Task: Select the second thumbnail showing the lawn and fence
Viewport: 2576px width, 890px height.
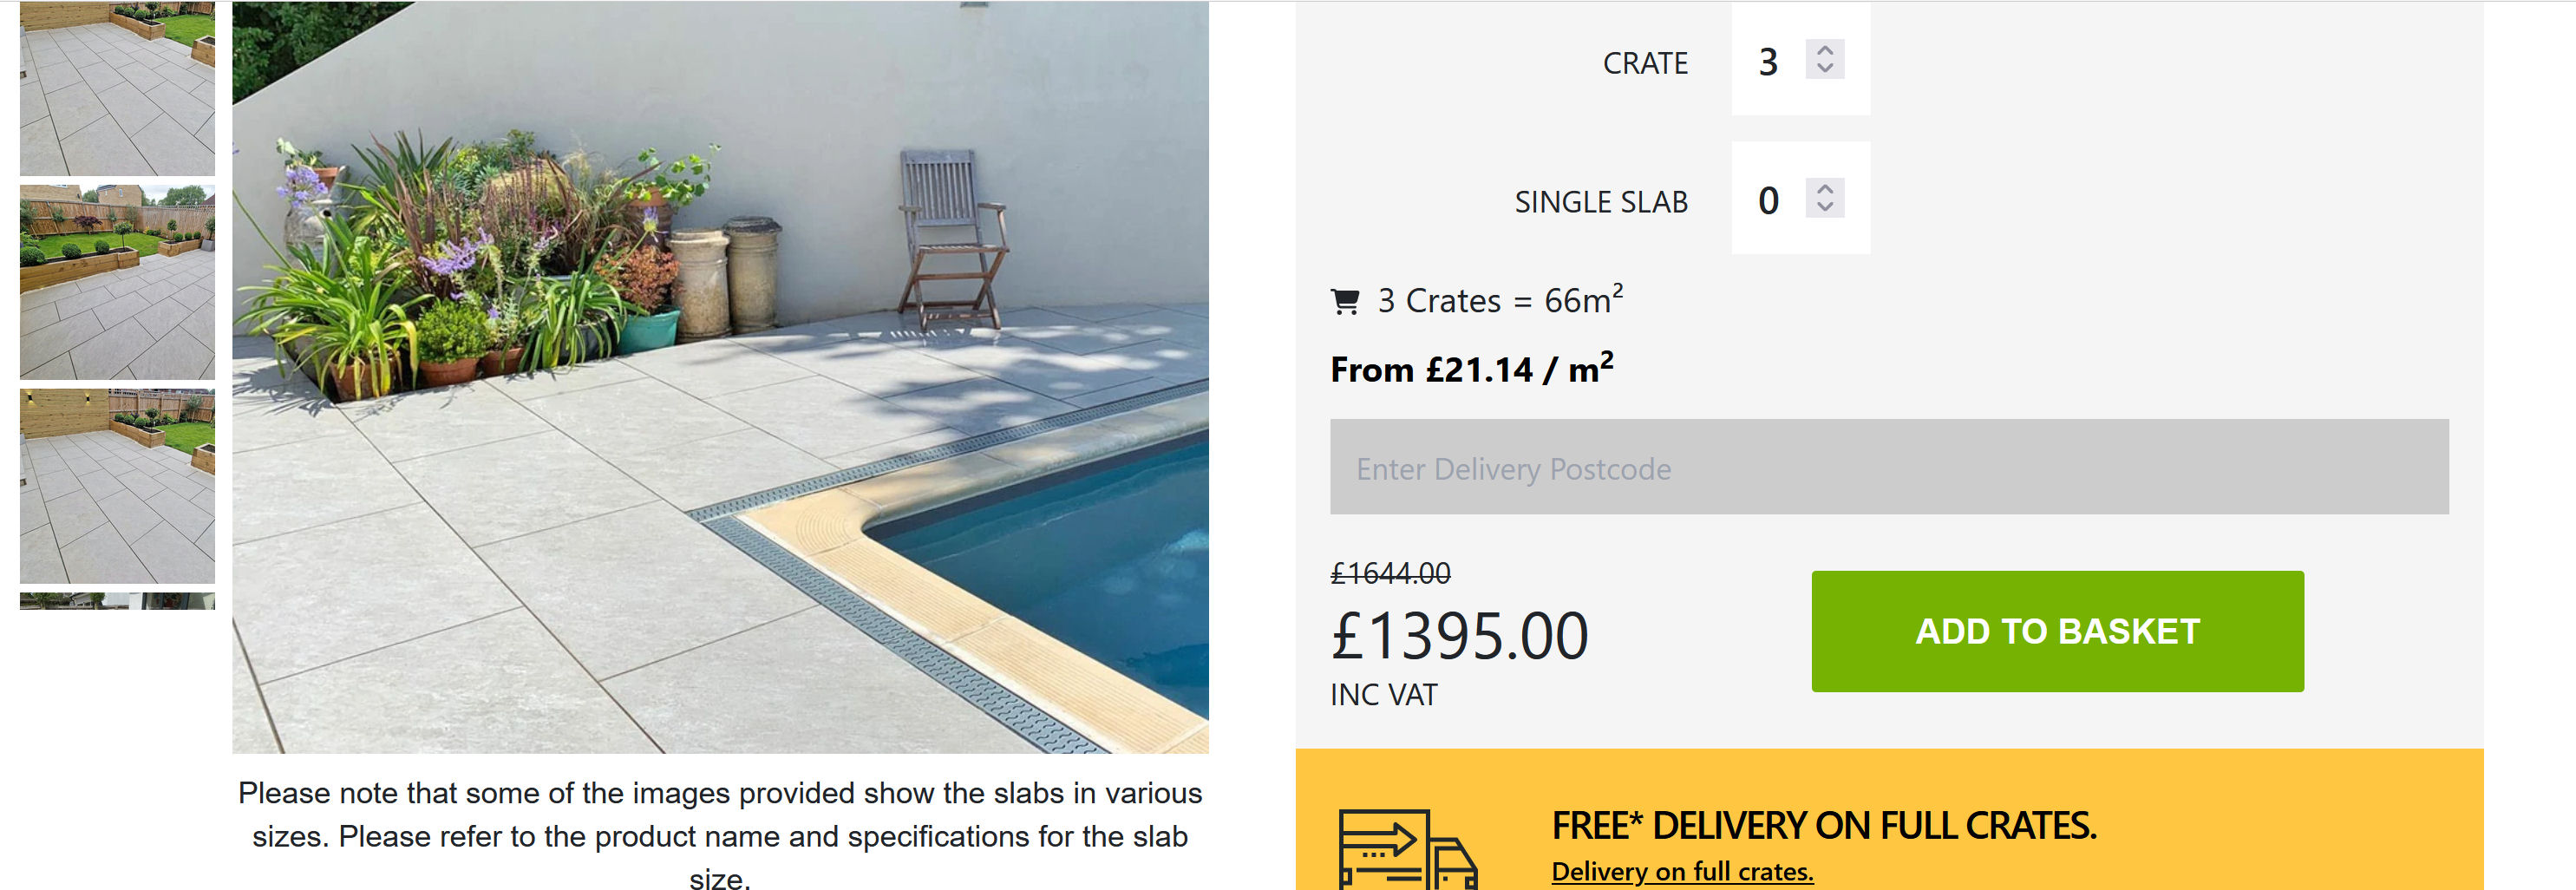Action: coord(117,281)
